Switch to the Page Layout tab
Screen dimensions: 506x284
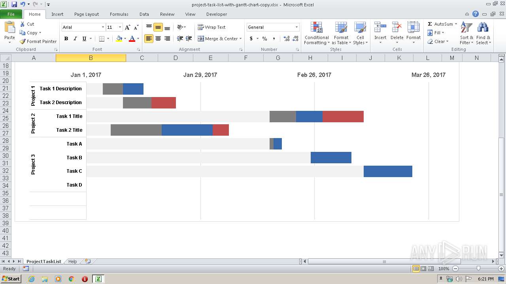coord(87,14)
